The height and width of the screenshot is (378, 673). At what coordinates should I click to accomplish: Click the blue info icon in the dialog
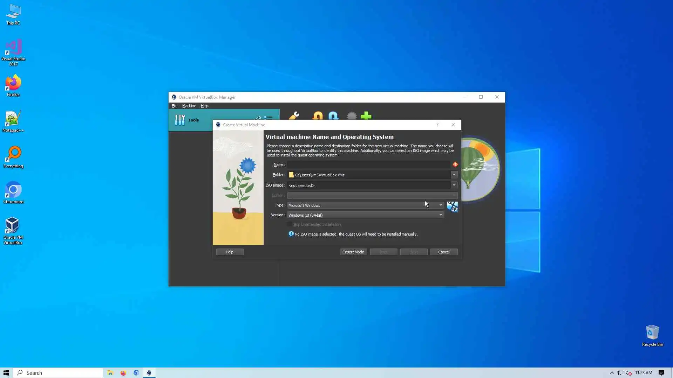pos(291,234)
